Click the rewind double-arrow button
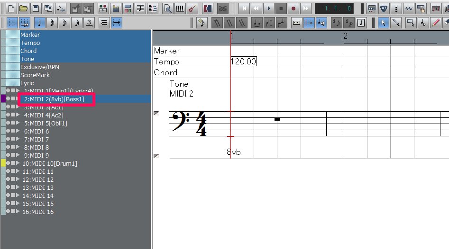Viewport: 449px width, 249px height. click(x=257, y=9)
